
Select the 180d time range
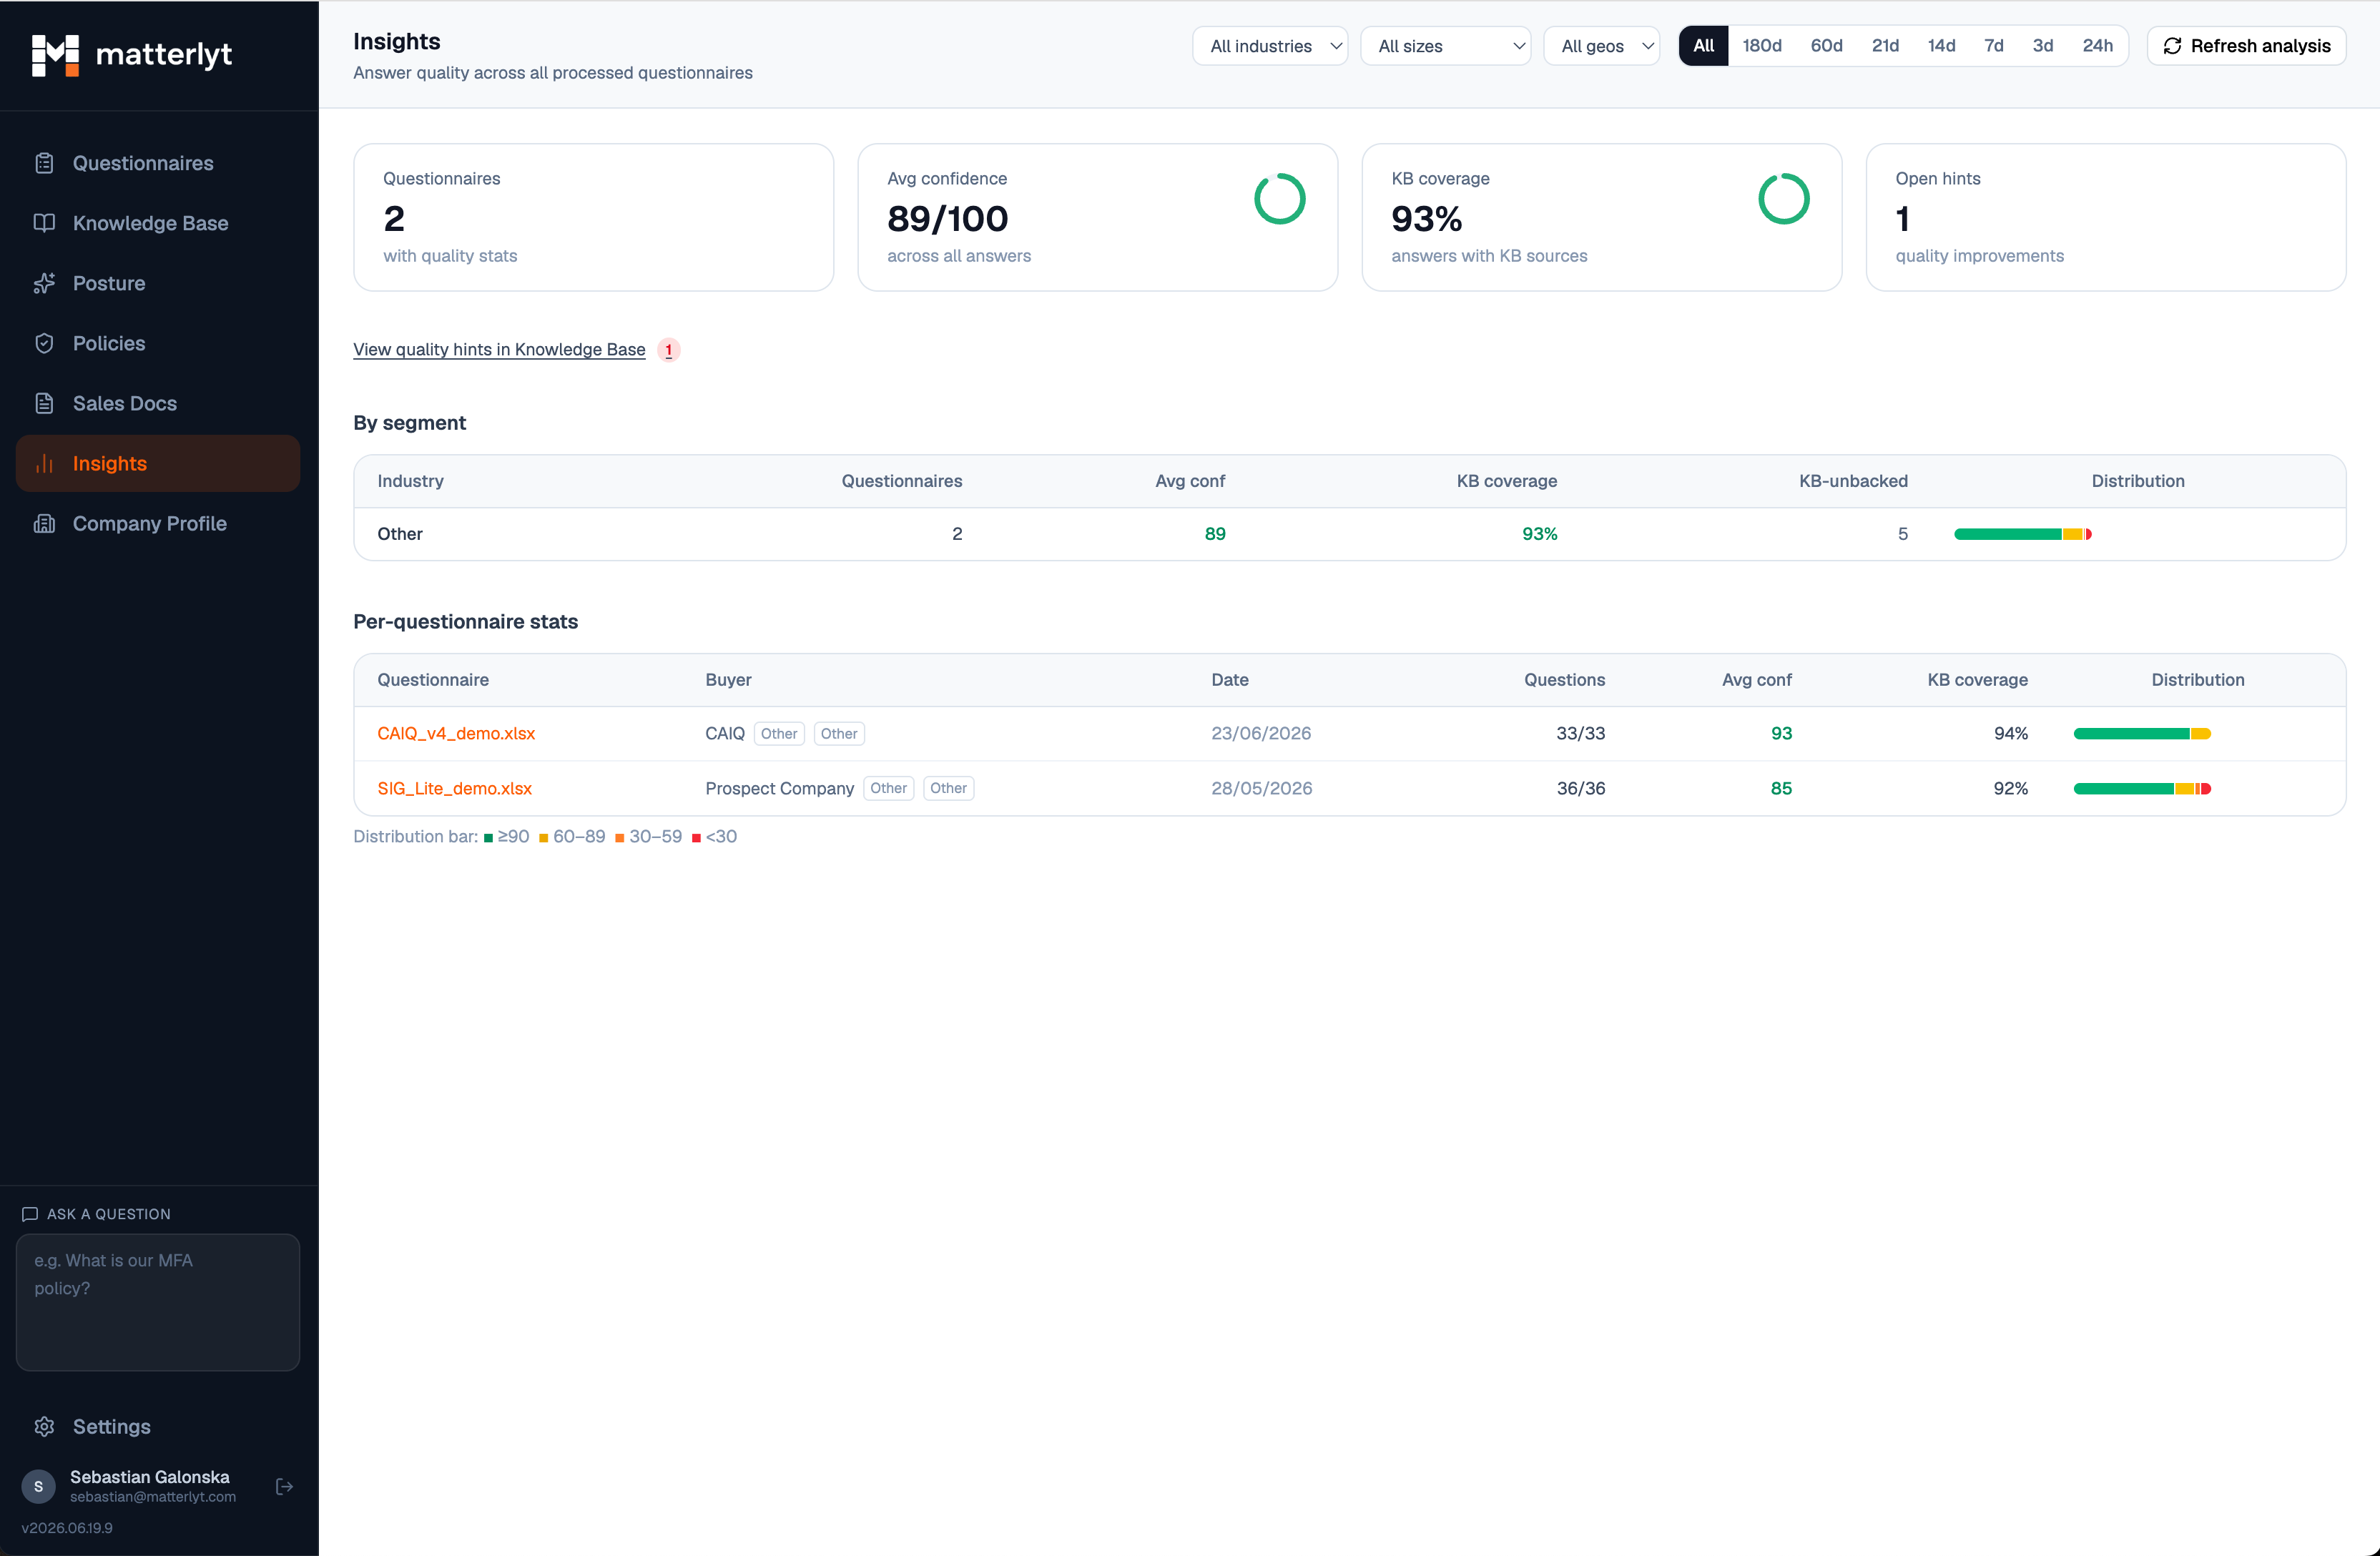coord(1761,46)
